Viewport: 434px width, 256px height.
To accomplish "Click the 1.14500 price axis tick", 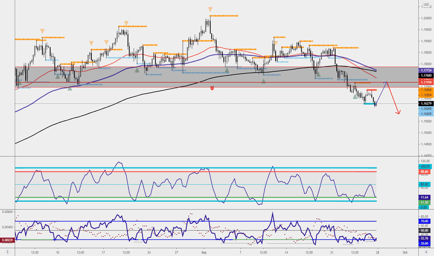I will (426, 144).
